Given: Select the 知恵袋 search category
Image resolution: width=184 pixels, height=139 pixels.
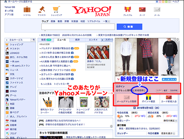Looking at the screenshot, I should pos(75,21).
